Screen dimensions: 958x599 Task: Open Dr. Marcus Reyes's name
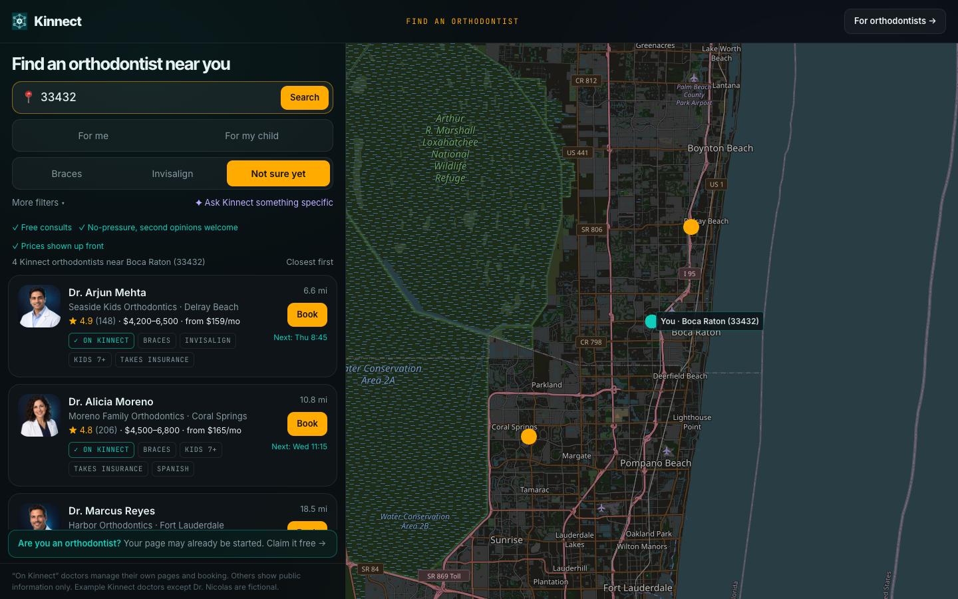(x=112, y=511)
